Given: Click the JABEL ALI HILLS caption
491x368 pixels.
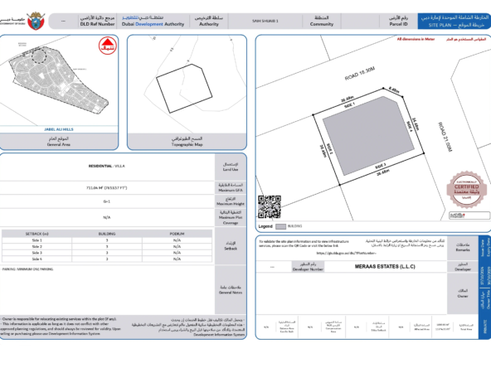Looking at the screenshot, I should point(59,129).
